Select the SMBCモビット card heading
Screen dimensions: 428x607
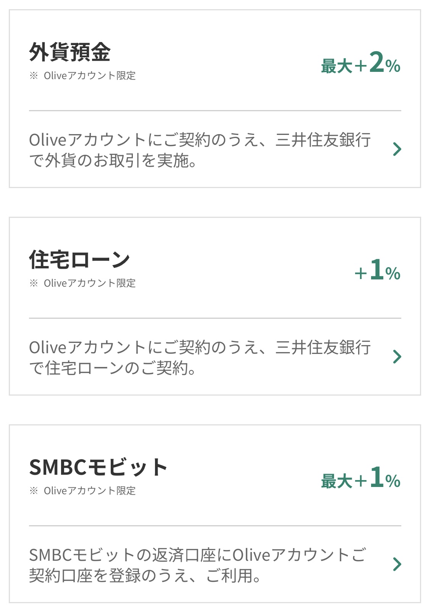coord(98,467)
